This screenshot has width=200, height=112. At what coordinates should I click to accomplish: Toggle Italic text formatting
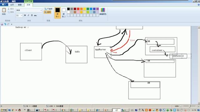coord(28,15)
